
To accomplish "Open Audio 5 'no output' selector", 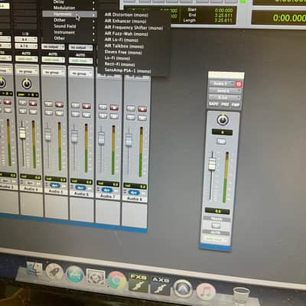I will click(x=54, y=47).
